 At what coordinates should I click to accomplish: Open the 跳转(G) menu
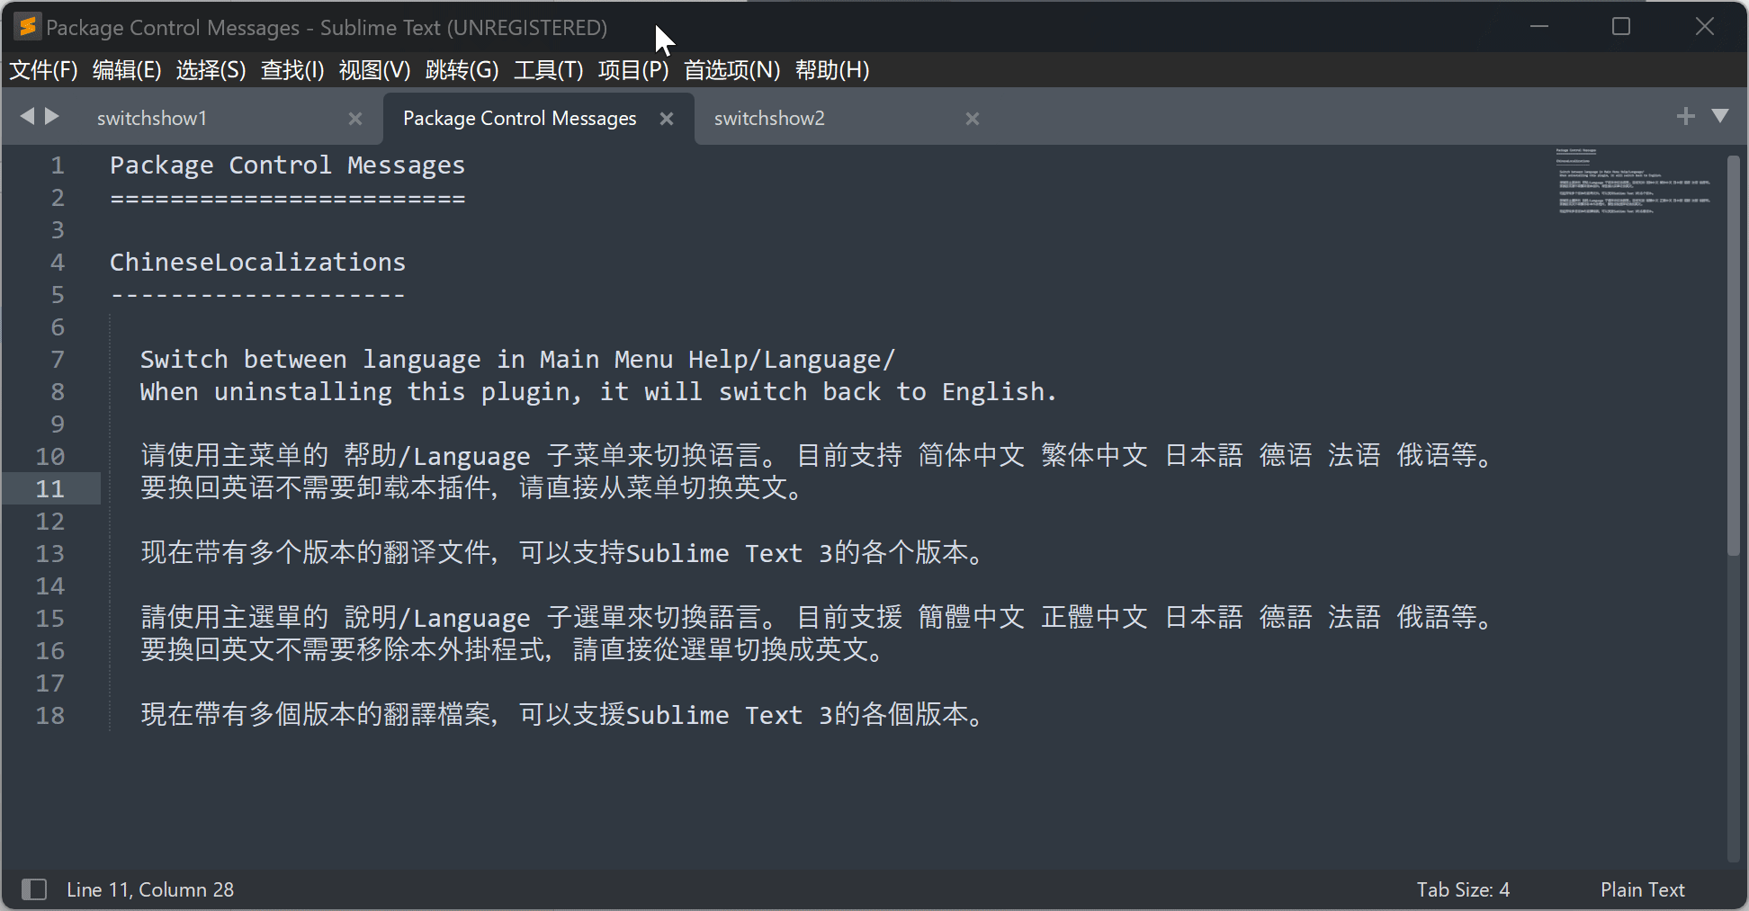click(x=462, y=70)
